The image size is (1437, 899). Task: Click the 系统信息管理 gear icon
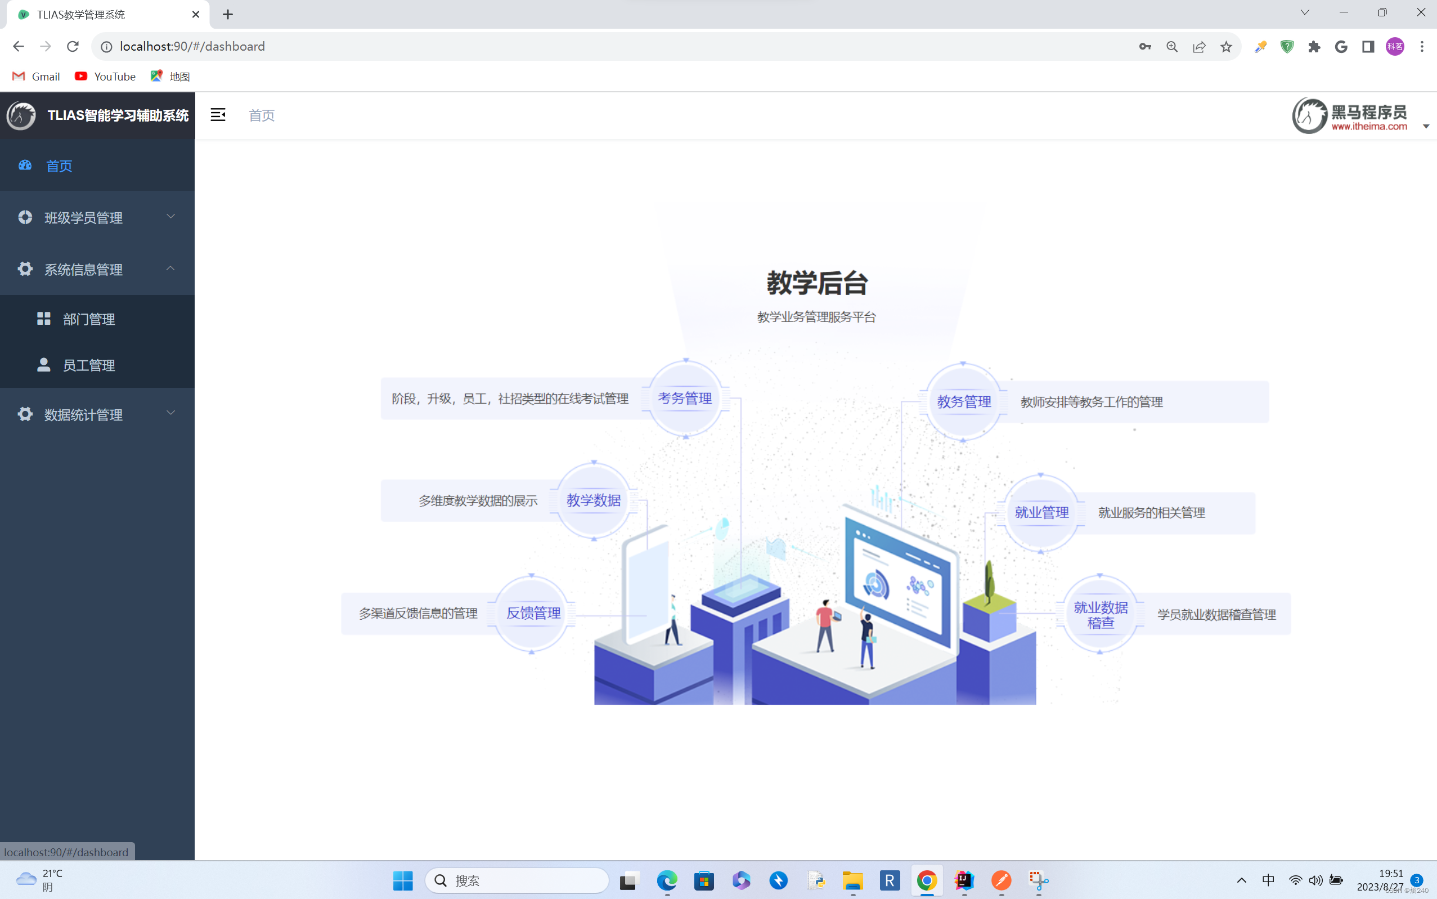25,269
